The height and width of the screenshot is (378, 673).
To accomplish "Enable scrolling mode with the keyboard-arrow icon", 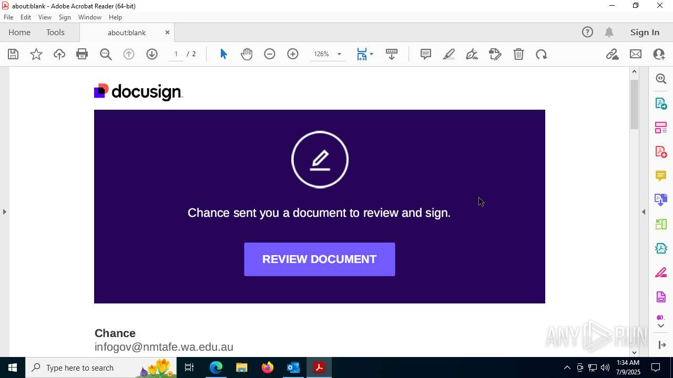I will [x=392, y=54].
